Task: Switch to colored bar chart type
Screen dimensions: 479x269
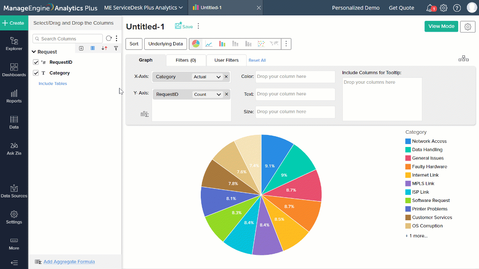Action: click(x=222, y=44)
